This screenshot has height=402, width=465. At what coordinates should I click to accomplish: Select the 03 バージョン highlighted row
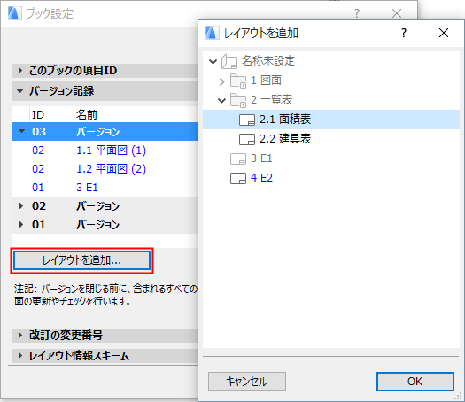point(105,132)
